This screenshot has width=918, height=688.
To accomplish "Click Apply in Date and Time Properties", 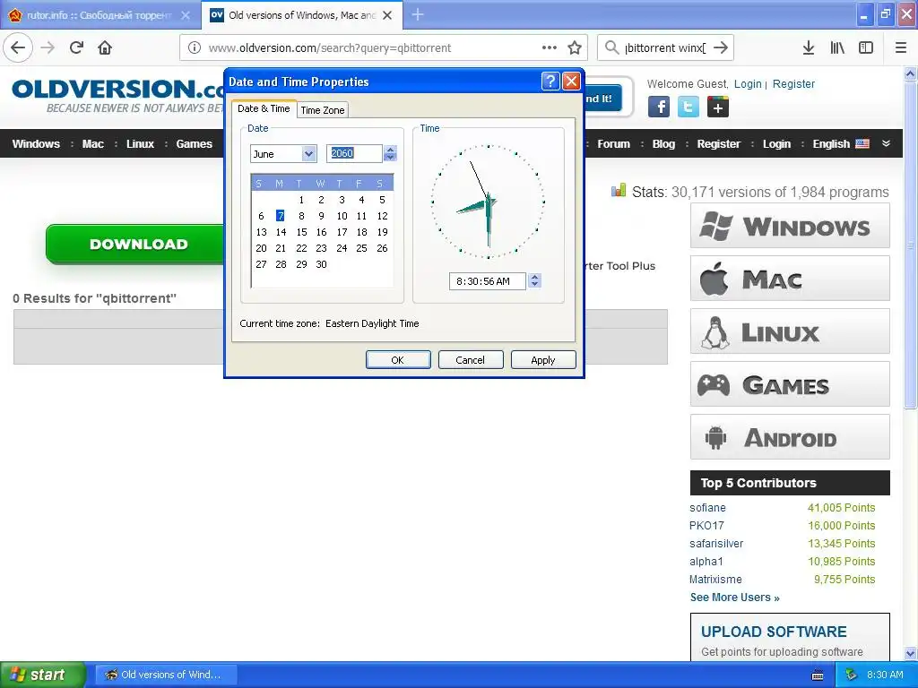I will coord(542,360).
